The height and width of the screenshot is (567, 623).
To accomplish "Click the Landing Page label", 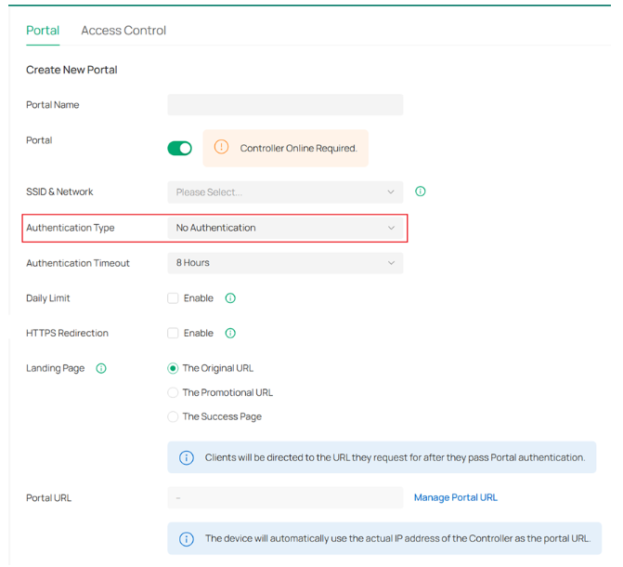I will click(55, 368).
